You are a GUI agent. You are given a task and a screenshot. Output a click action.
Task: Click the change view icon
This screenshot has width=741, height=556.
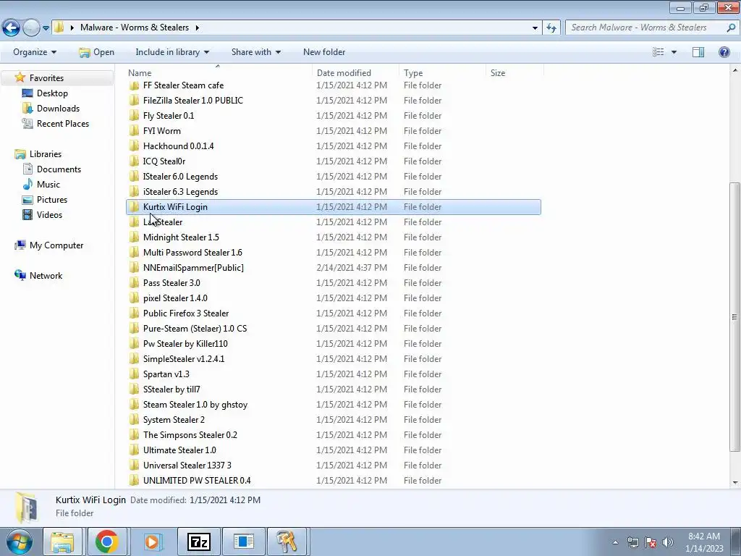click(658, 52)
